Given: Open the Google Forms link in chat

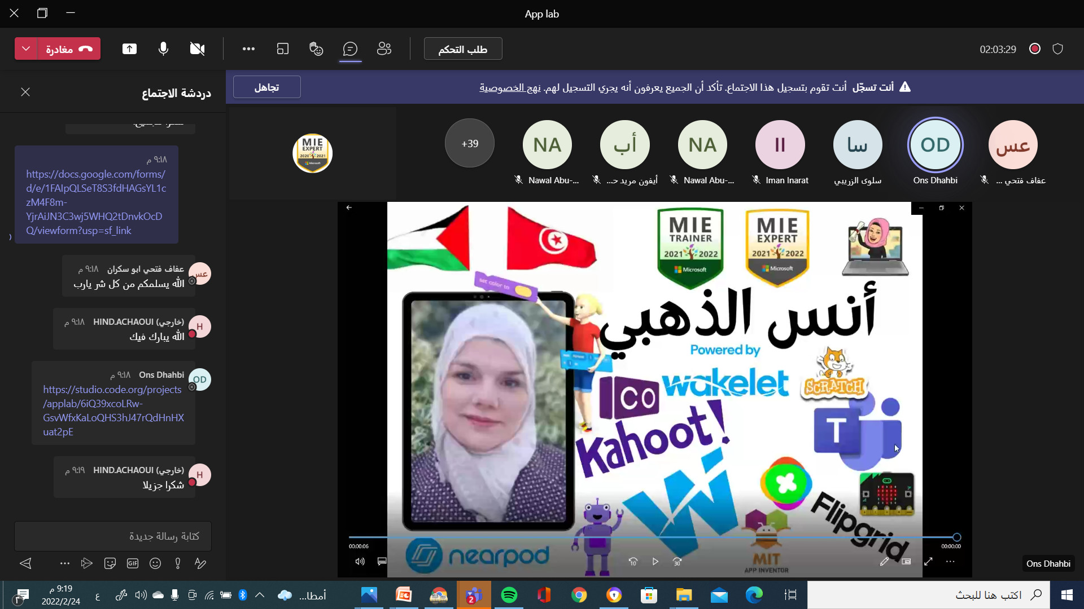Looking at the screenshot, I should [x=96, y=202].
